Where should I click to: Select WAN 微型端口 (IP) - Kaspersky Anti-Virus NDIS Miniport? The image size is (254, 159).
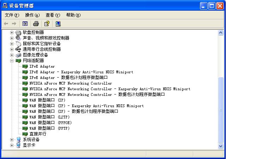[87, 106]
